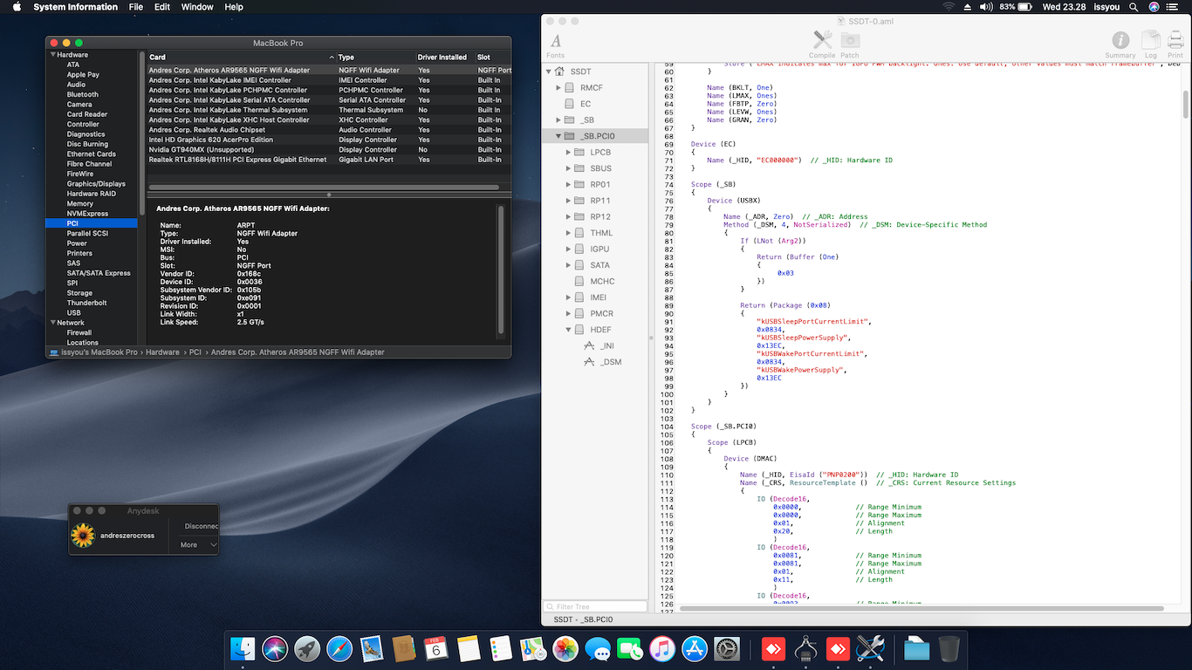Open the File menu

coord(136,7)
